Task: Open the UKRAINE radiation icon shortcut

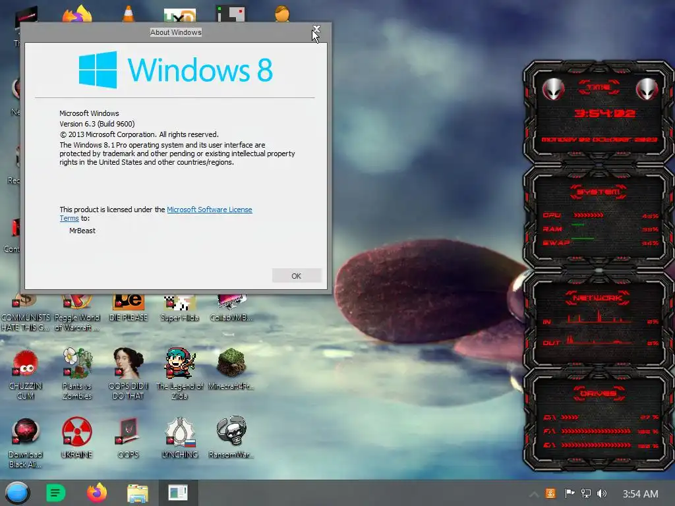Action: 76,437
